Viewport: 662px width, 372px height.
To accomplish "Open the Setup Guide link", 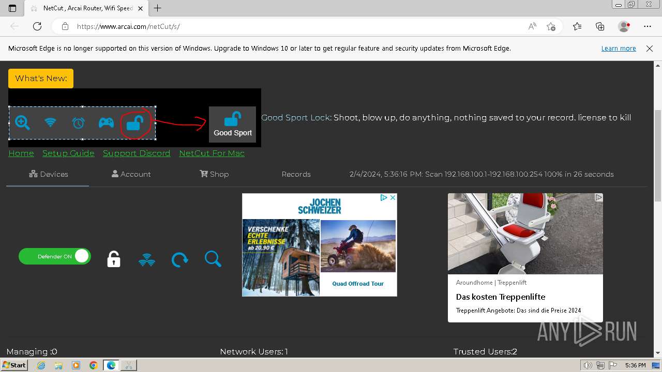I will 68,153.
